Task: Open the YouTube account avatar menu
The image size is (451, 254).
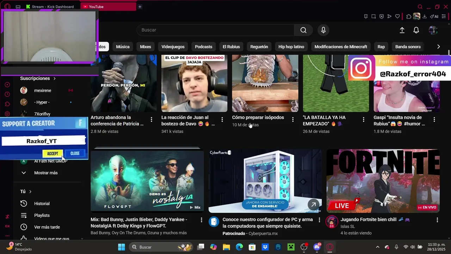Action: tap(433, 30)
